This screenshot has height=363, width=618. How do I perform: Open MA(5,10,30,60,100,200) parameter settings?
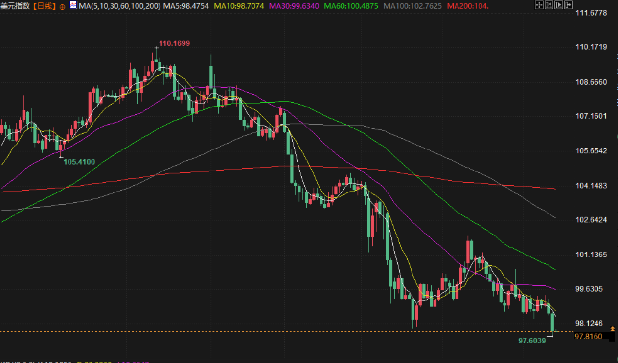(x=119, y=6)
